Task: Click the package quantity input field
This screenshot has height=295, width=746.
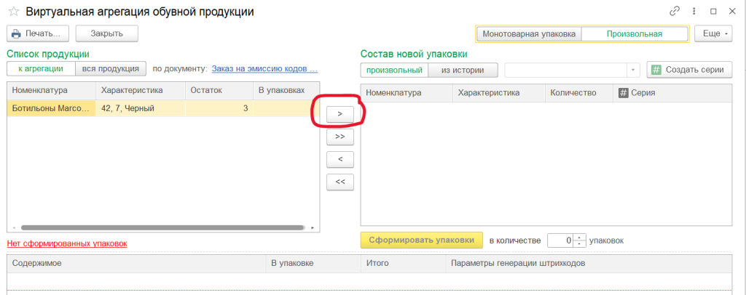Action: tap(560, 241)
